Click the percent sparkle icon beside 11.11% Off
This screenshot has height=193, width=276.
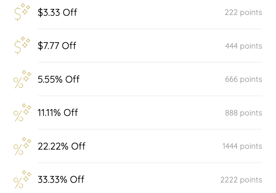pos(22,112)
